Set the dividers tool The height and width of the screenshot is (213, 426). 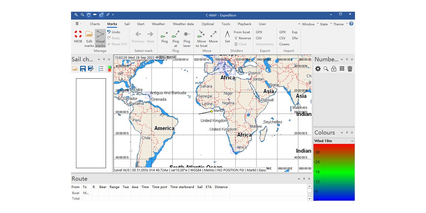227,34
